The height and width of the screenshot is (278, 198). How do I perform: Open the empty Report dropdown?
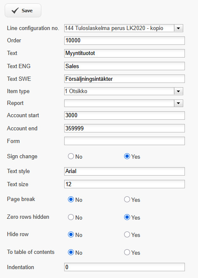pos(124,103)
